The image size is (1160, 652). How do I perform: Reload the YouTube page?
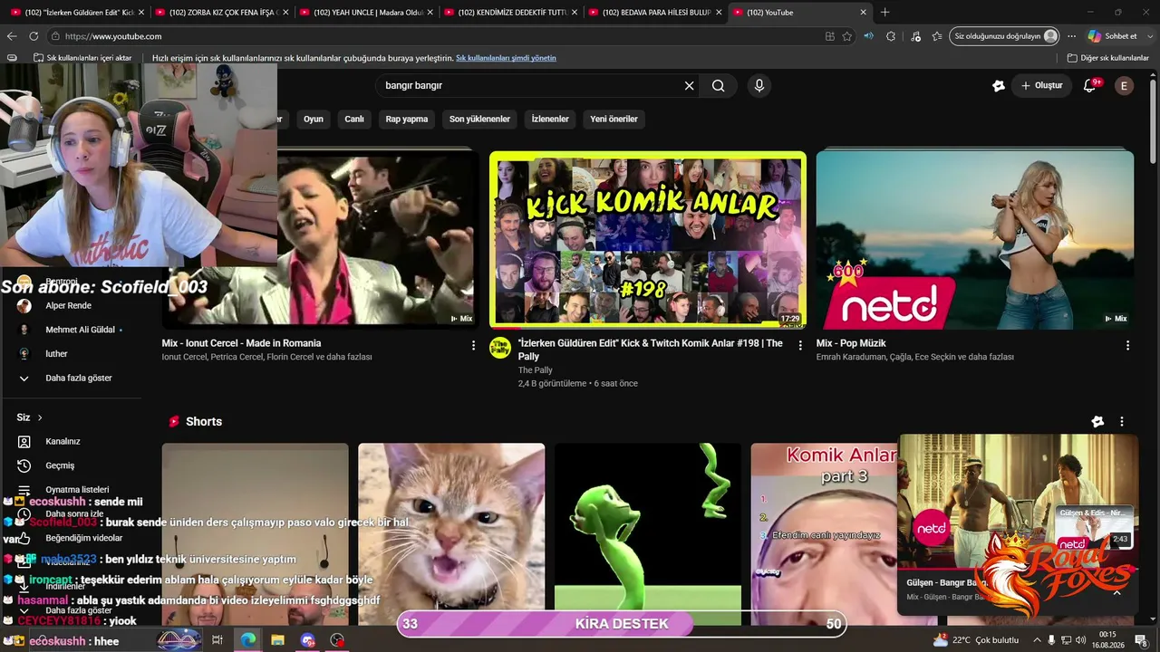(x=34, y=36)
